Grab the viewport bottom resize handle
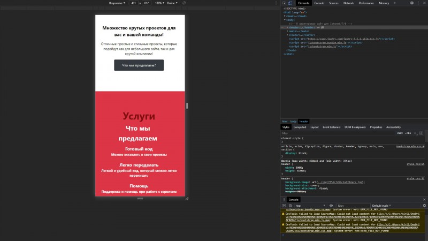 tap(140, 199)
